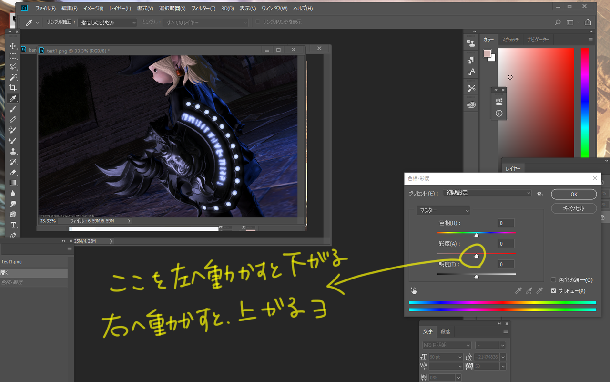Select the Eyedropper tool in the tools panel

[x=13, y=98]
